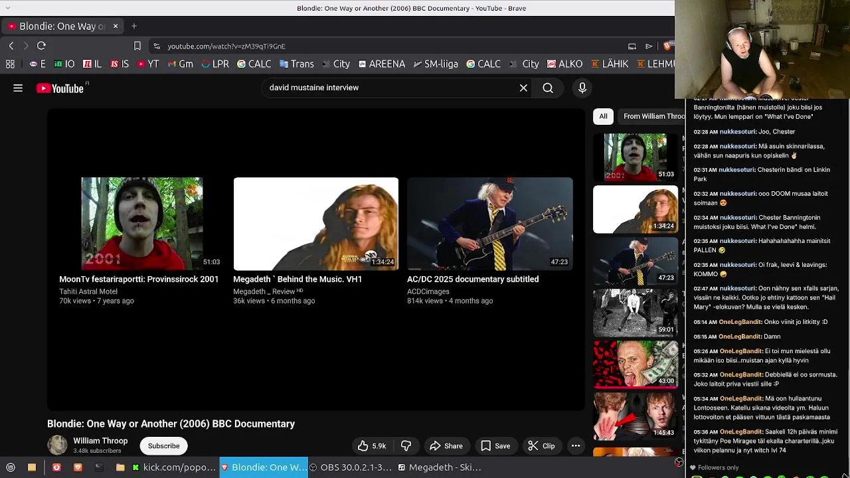This screenshot has width=850, height=478.
Task: Click the Followers only chat notice
Action: coord(719,467)
